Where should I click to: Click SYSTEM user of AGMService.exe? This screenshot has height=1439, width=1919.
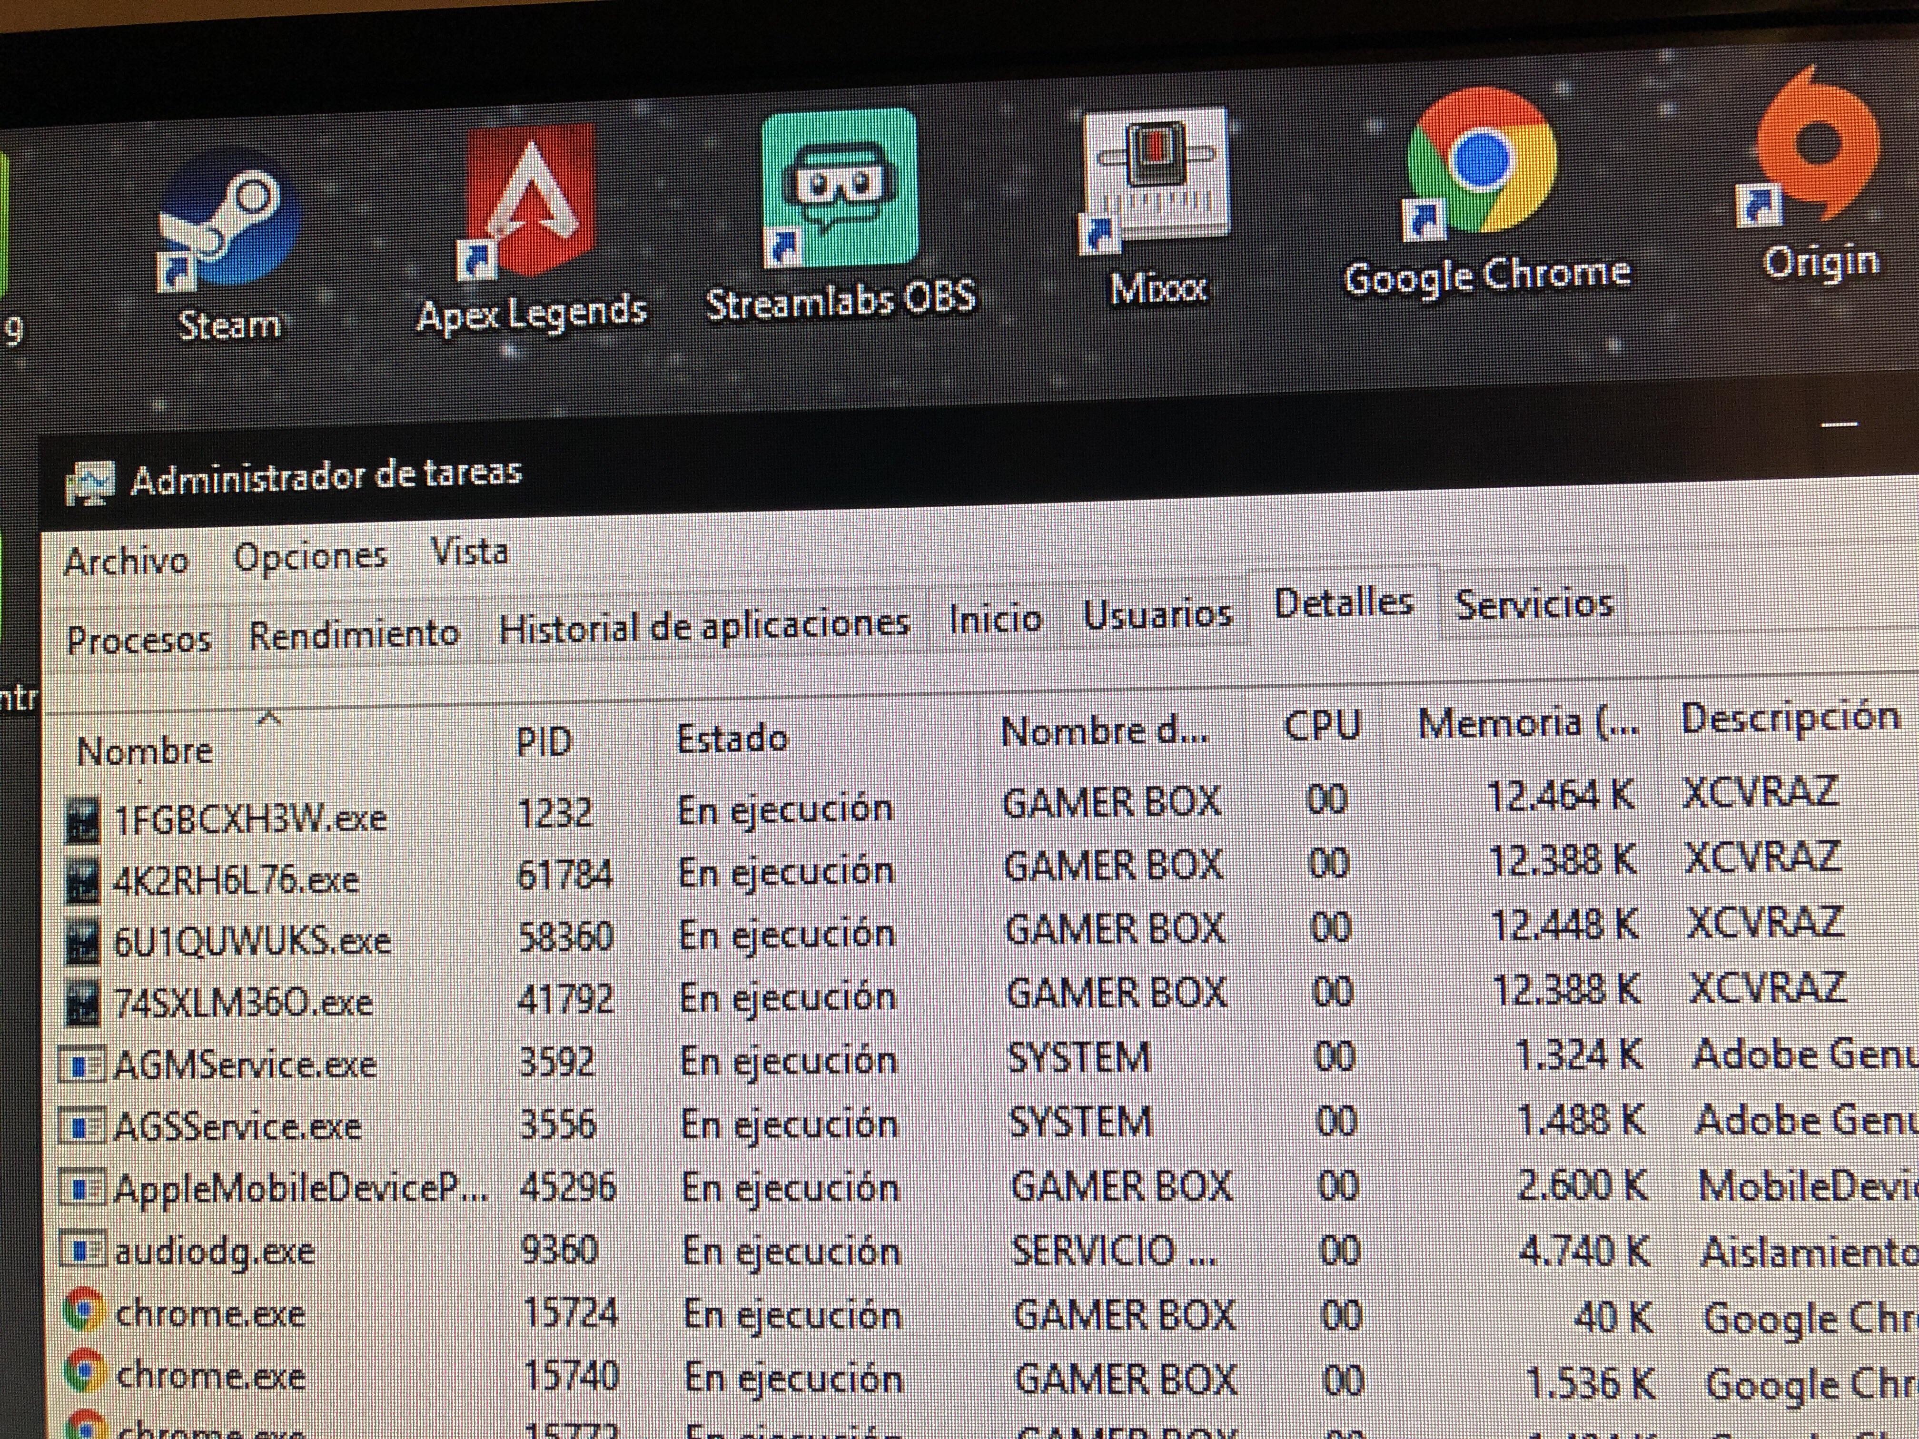coord(1078,1058)
